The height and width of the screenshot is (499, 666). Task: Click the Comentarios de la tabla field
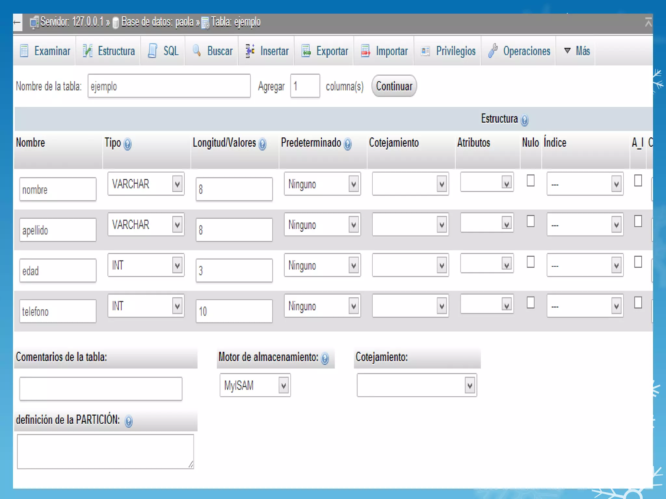click(x=100, y=389)
